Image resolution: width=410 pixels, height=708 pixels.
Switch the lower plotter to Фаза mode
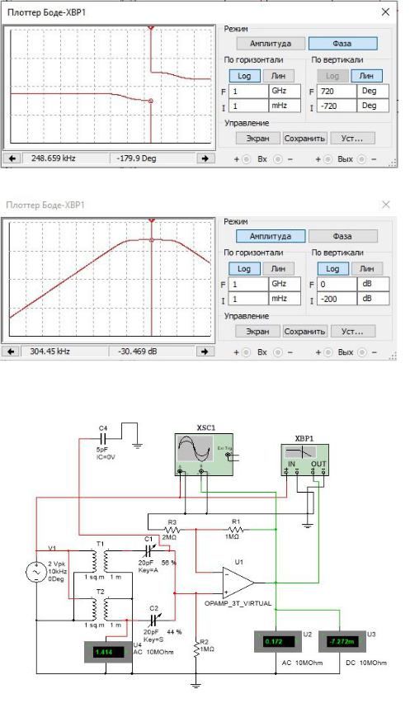point(342,236)
